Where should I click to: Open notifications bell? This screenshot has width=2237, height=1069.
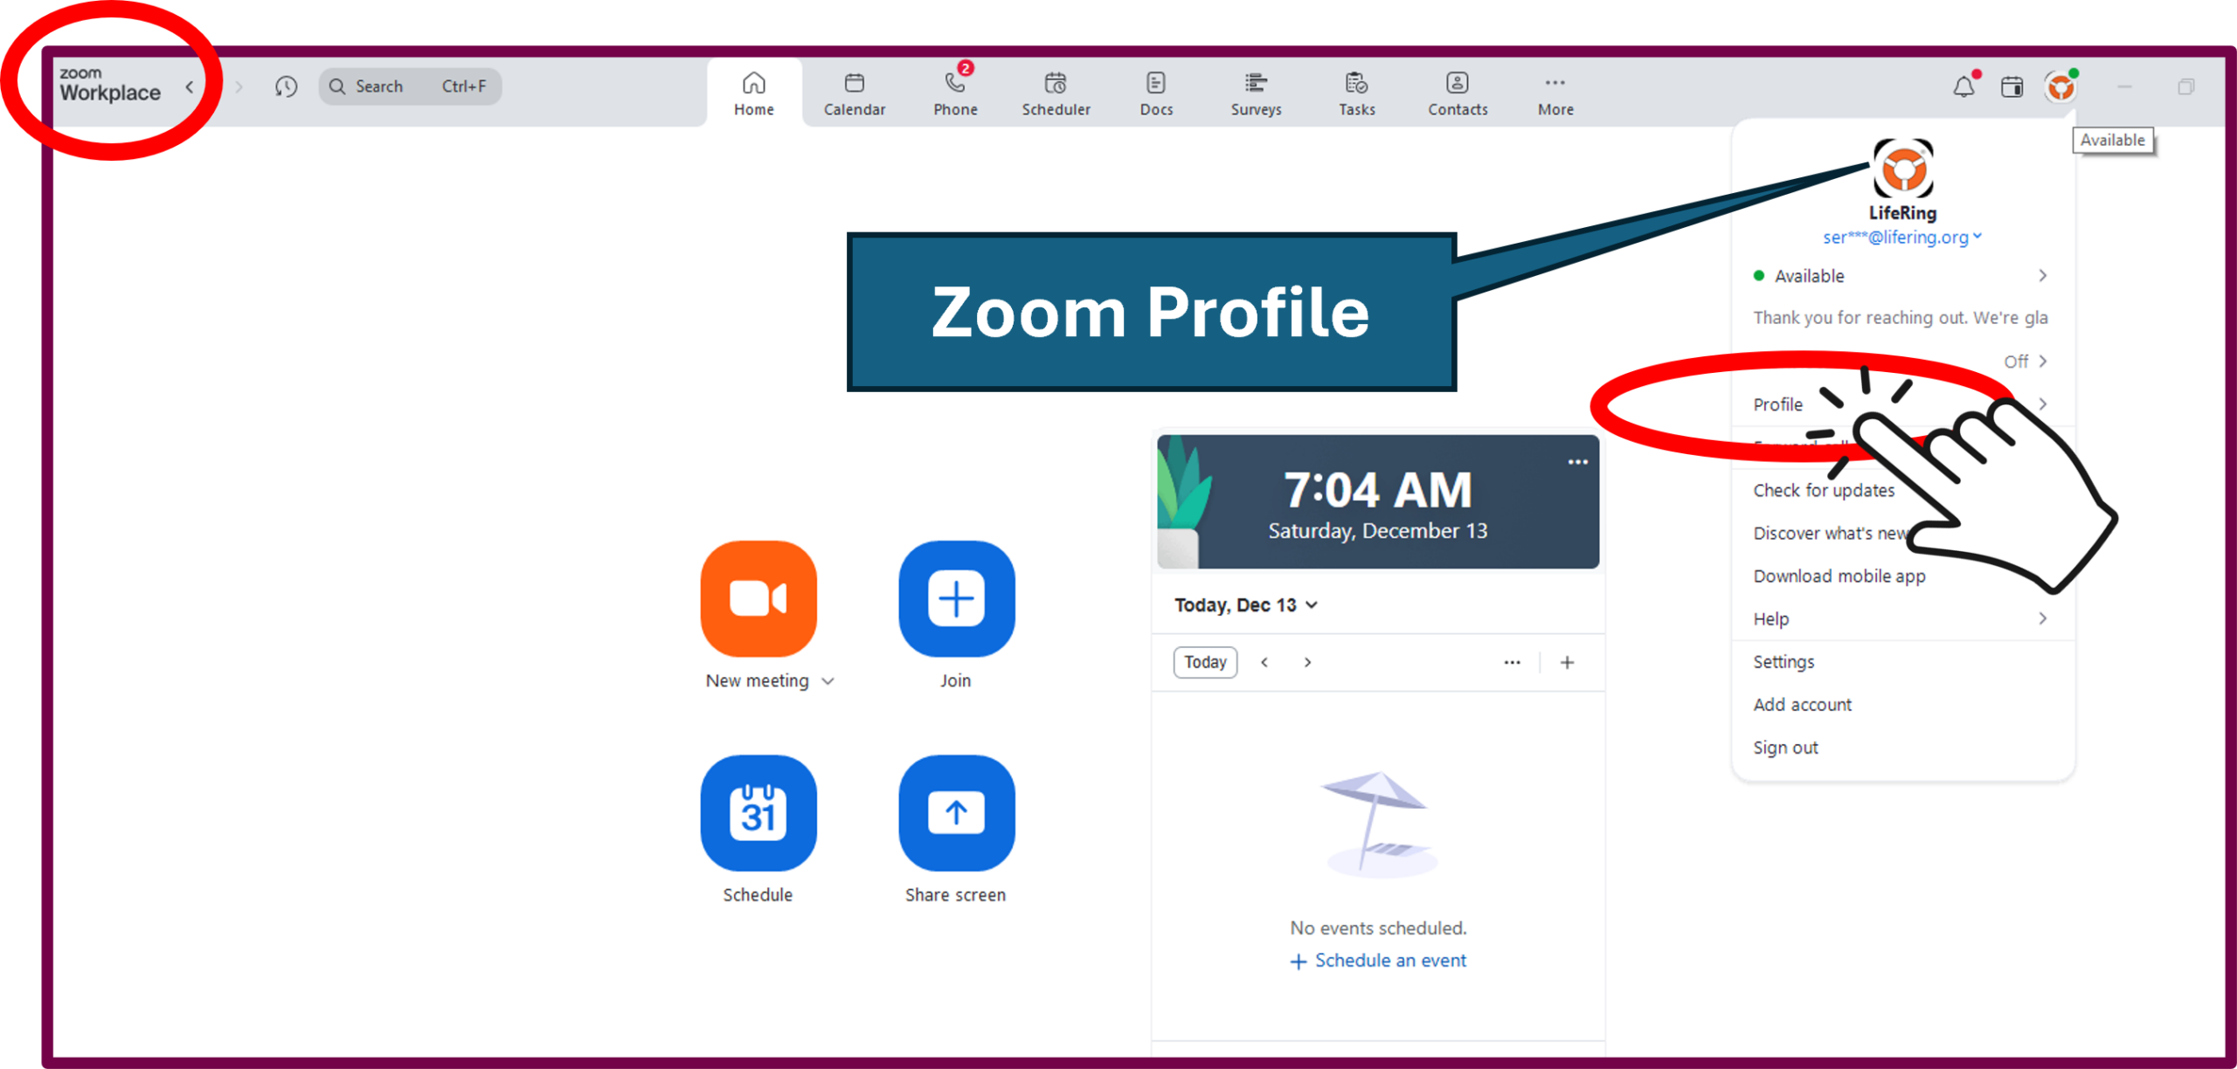(x=1963, y=86)
